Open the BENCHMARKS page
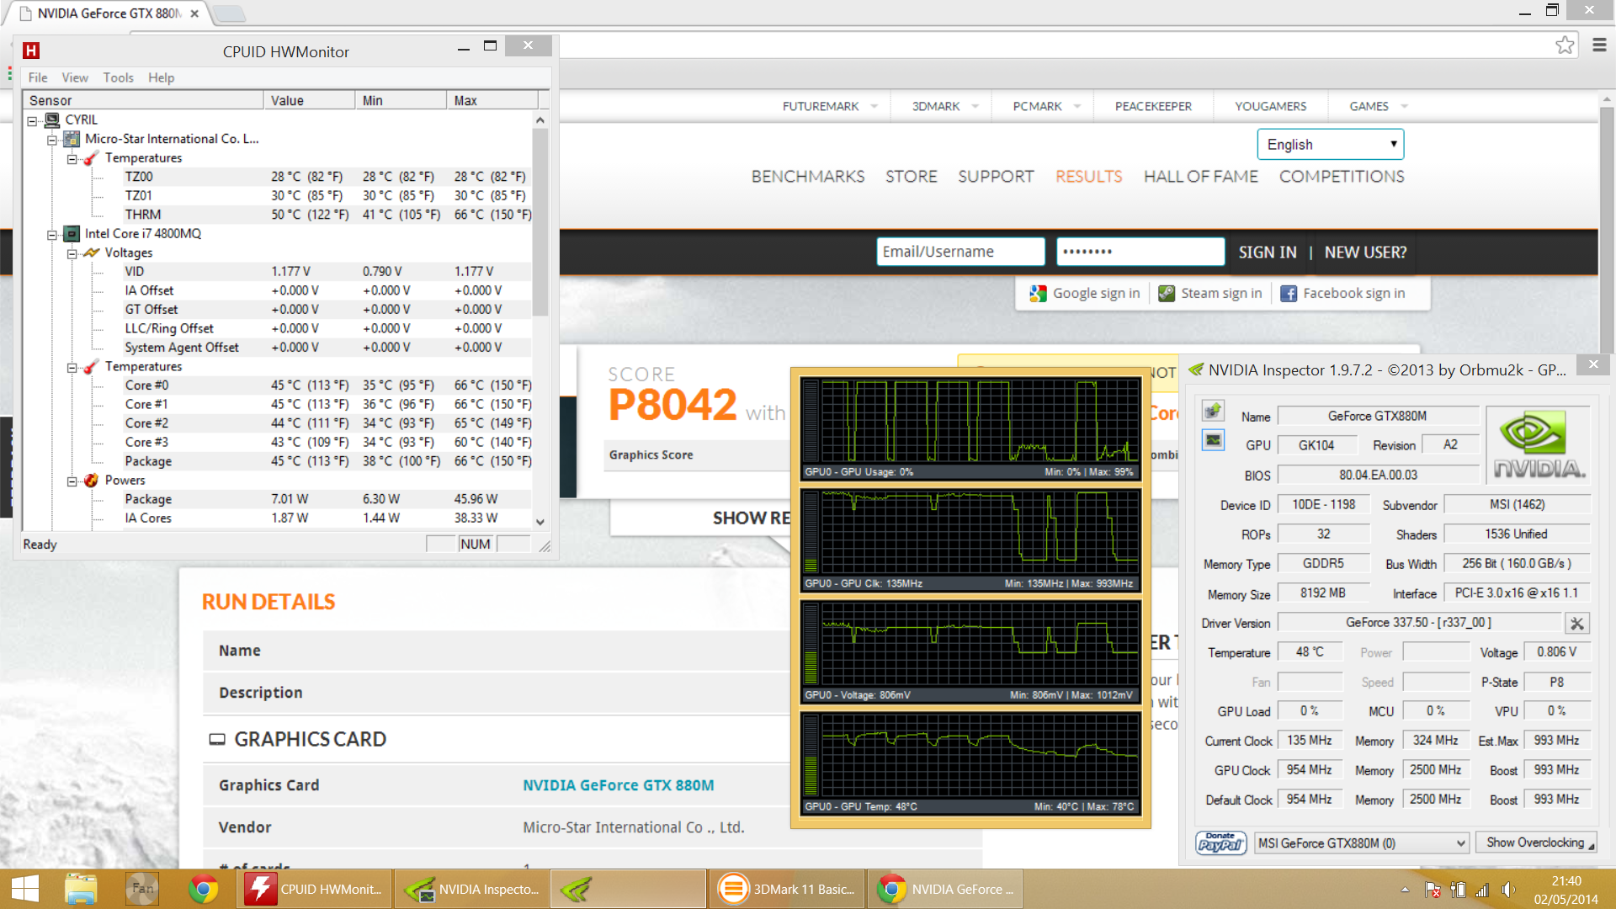Image resolution: width=1616 pixels, height=909 pixels. point(808,177)
